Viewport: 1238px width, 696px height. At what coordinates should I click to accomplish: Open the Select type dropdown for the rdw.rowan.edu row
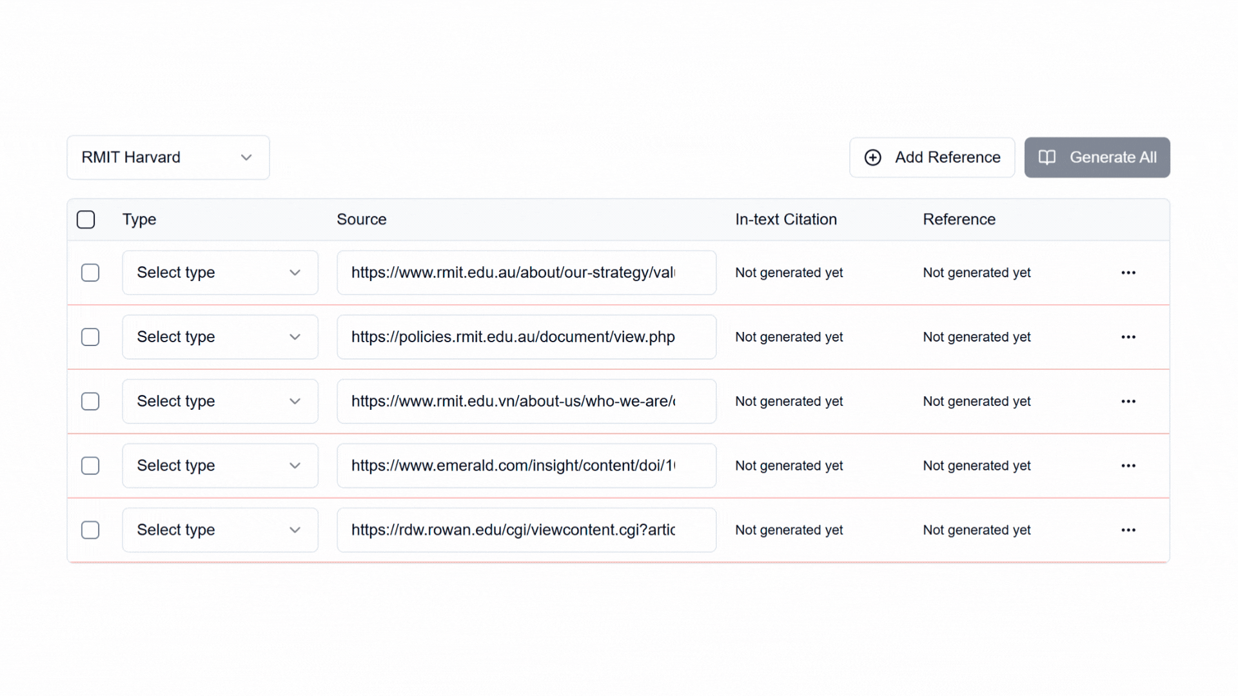tap(220, 530)
